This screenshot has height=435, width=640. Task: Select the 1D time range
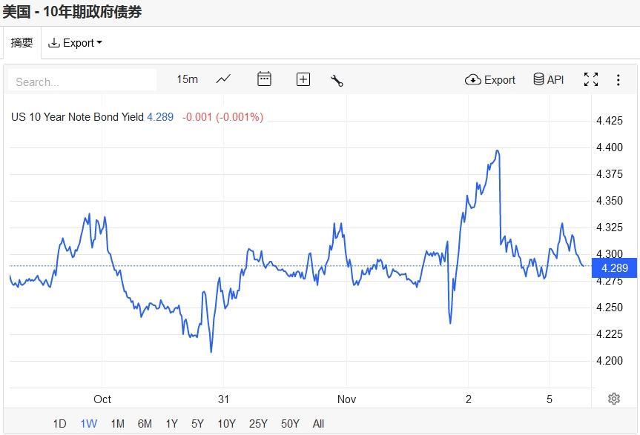[x=59, y=424]
